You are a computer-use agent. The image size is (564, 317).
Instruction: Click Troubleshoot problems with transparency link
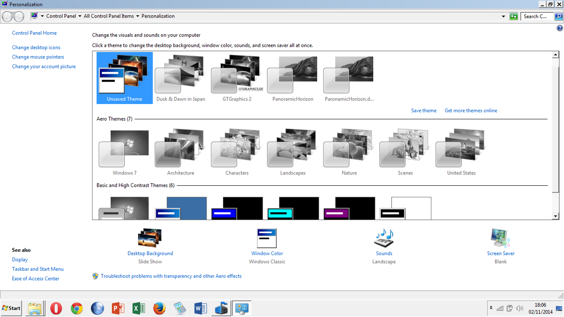171,276
